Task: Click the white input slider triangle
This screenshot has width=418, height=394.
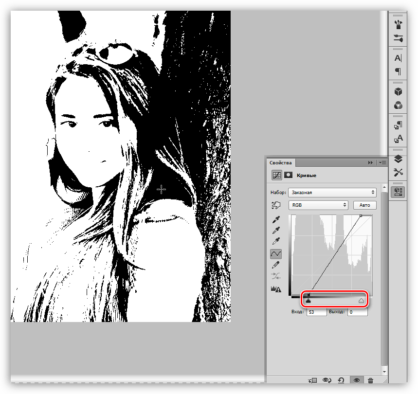Action: point(361,301)
